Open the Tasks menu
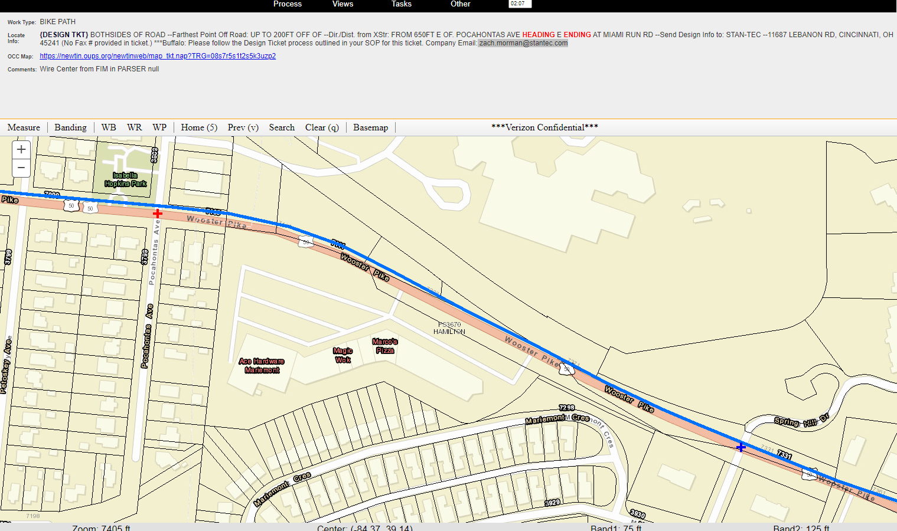The width and height of the screenshot is (897, 531). point(402,4)
